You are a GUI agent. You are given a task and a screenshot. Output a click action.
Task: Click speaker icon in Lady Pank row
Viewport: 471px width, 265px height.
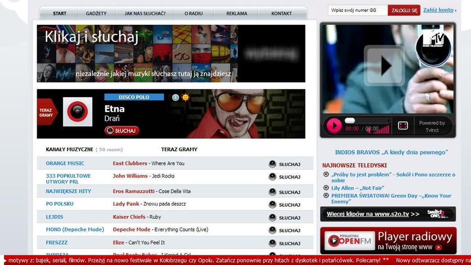272,204
